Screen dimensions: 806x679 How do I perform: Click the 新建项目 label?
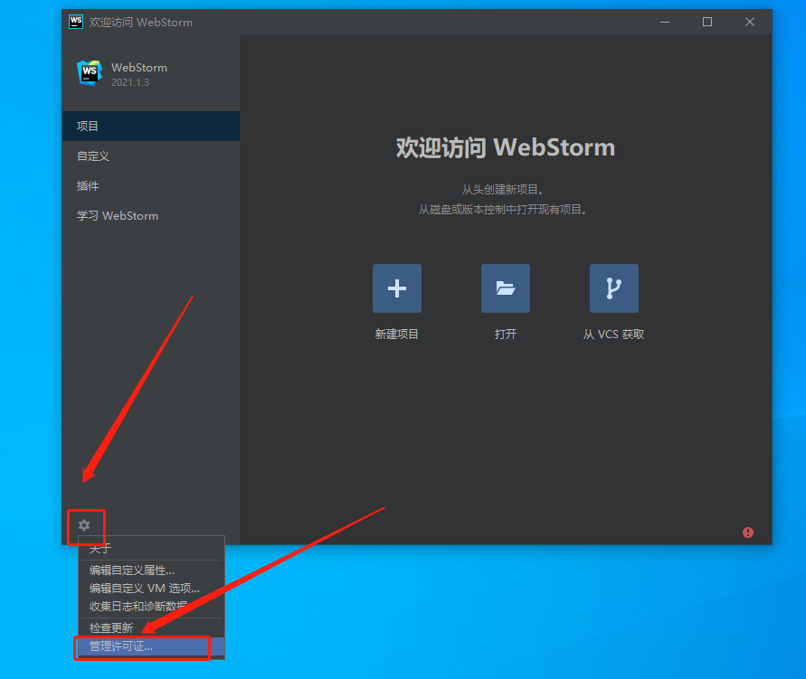[397, 335]
